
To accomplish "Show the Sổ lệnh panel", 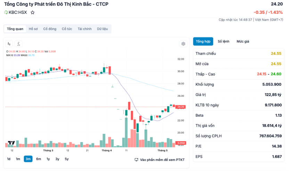I will 223,41.
